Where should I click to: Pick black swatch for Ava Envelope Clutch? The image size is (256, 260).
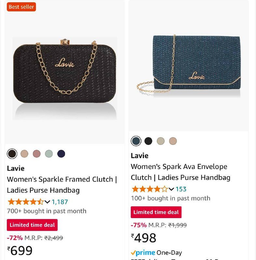tap(148, 141)
